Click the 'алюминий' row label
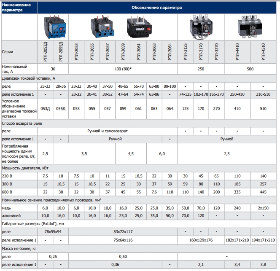 [11, 216]
